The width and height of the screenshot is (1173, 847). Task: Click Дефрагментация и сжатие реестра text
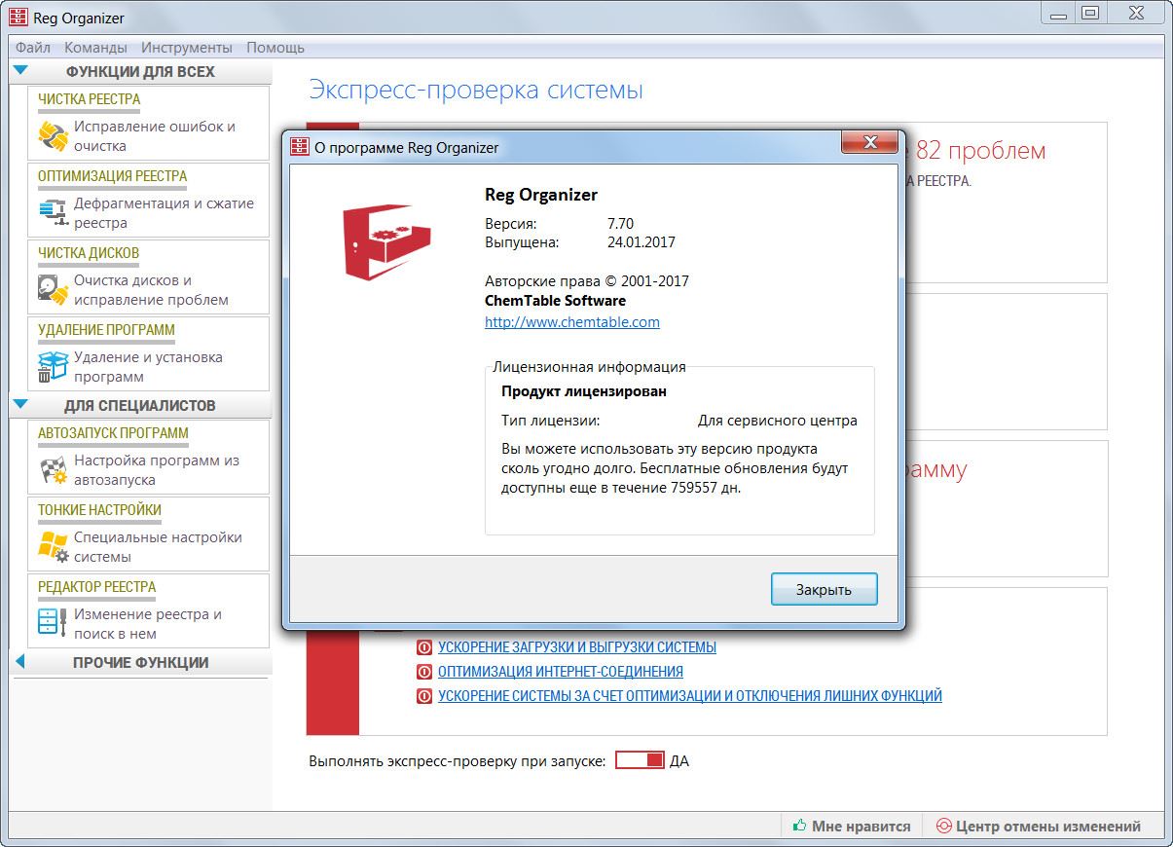click(164, 213)
